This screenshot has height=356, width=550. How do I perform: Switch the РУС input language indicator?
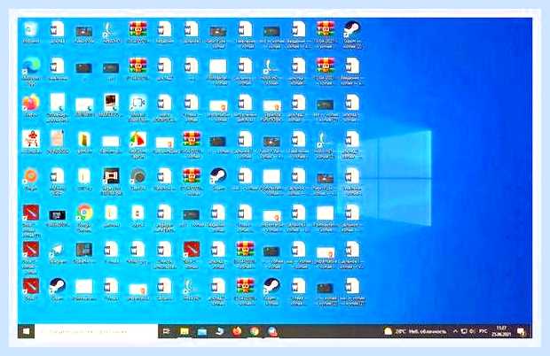(x=483, y=331)
